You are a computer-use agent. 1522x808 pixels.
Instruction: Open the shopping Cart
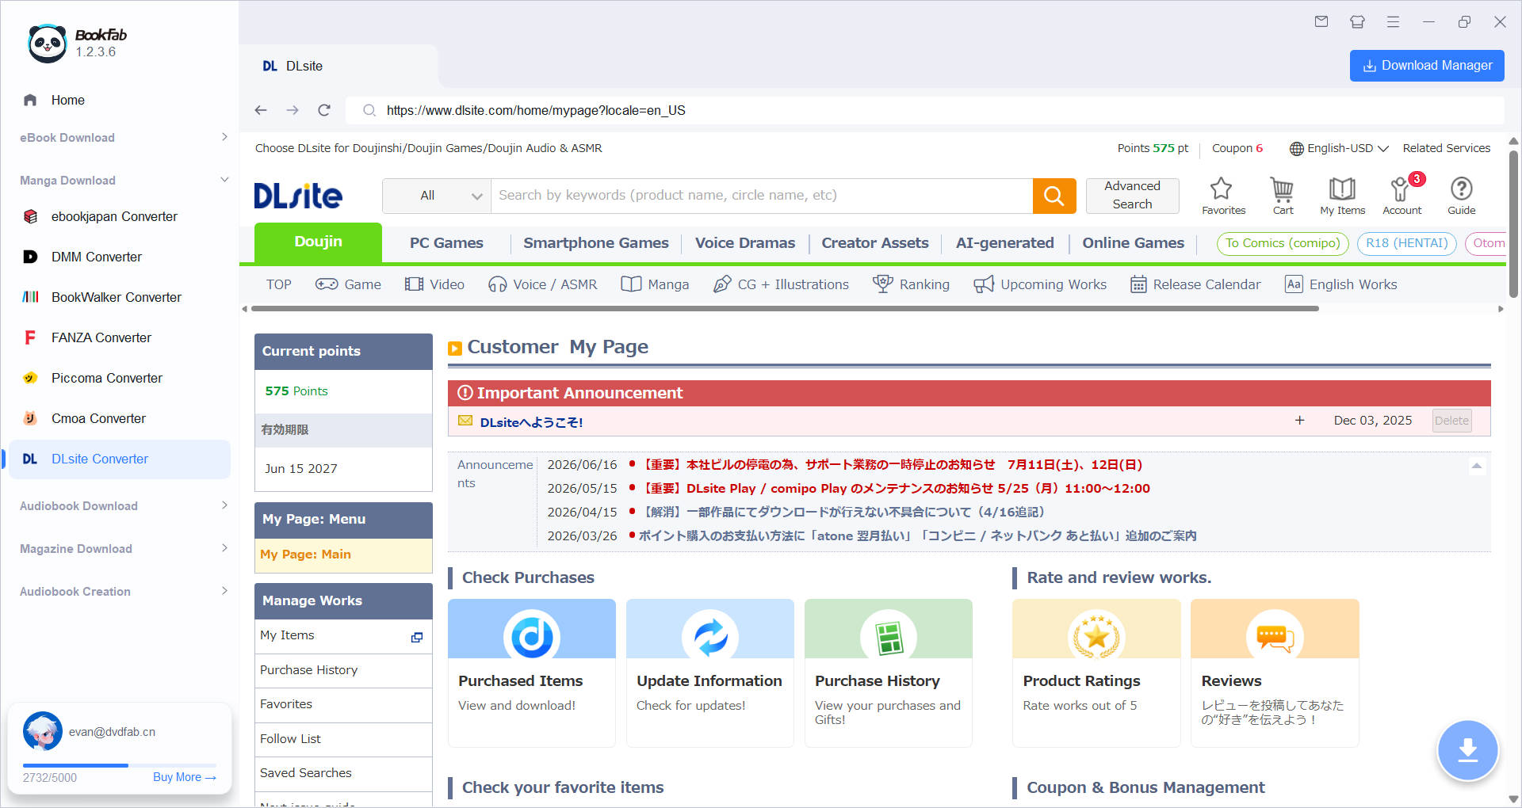pyautogui.click(x=1283, y=196)
